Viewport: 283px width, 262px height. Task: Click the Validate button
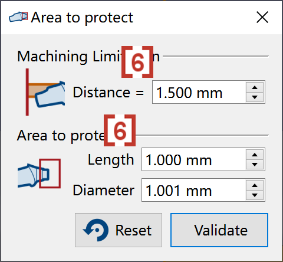coord(219,230)
